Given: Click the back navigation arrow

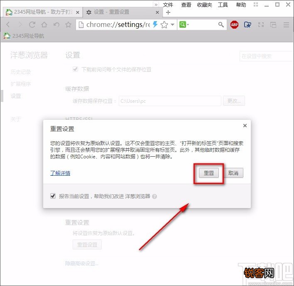Looking at the screenshot, I should click(8, 24).
